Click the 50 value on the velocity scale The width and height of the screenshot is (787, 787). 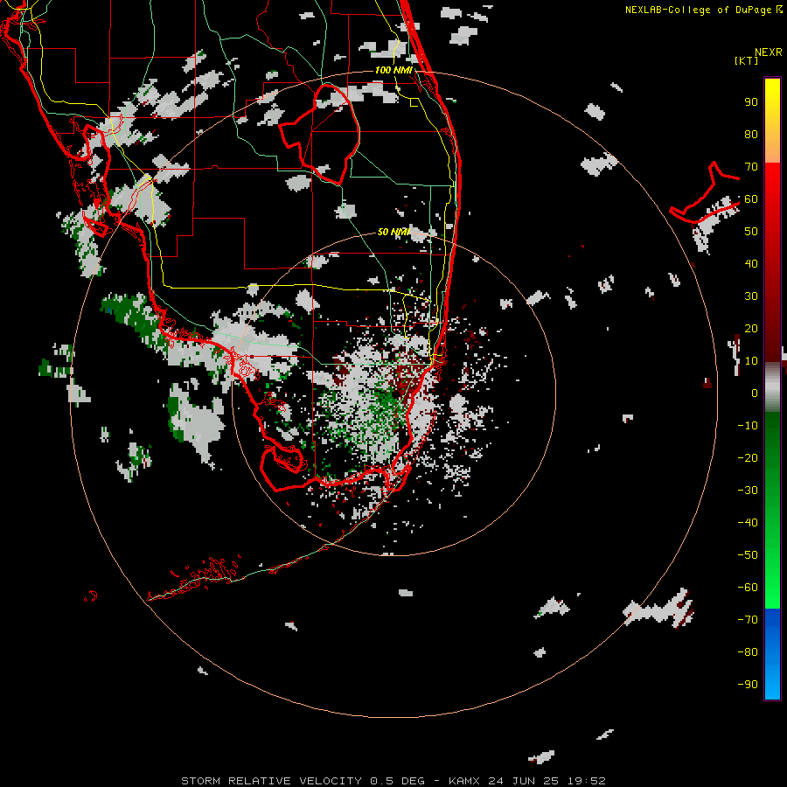tap(751, 232)
